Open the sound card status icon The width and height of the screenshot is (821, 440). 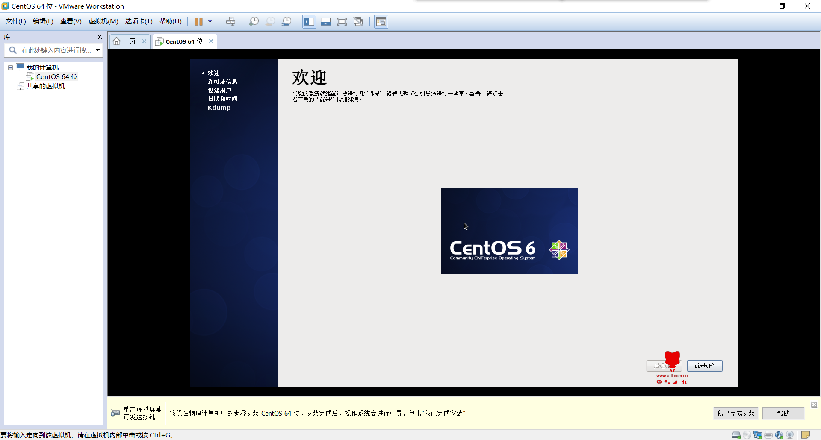coord(779,435)
